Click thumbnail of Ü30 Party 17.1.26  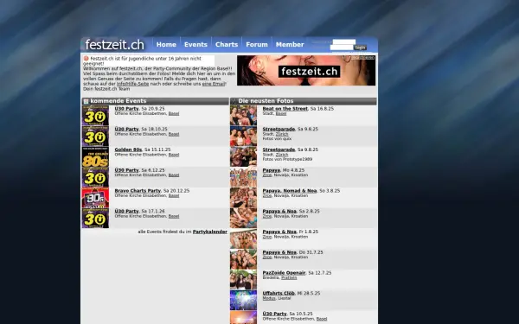pos(95,218)
